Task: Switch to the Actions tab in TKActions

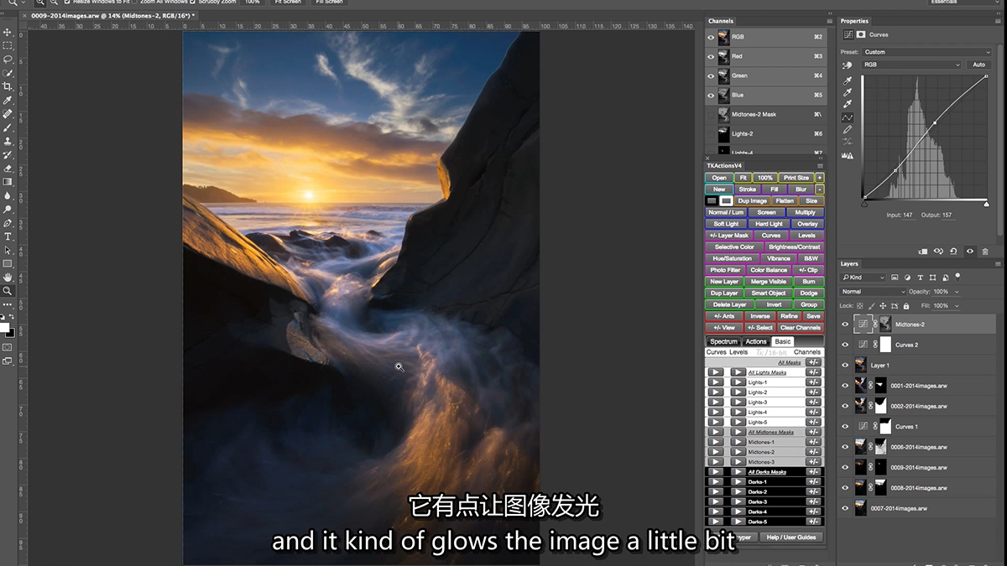Action: 756,342
